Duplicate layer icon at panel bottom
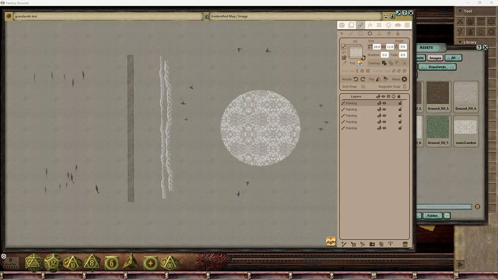This screenshot has width=498, height=280. tap(381, 244)
